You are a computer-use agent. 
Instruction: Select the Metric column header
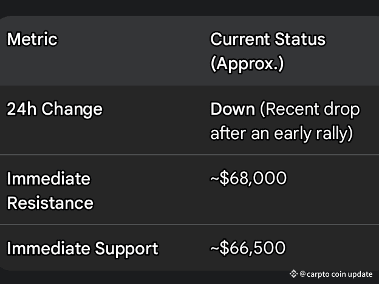(32, 39)
